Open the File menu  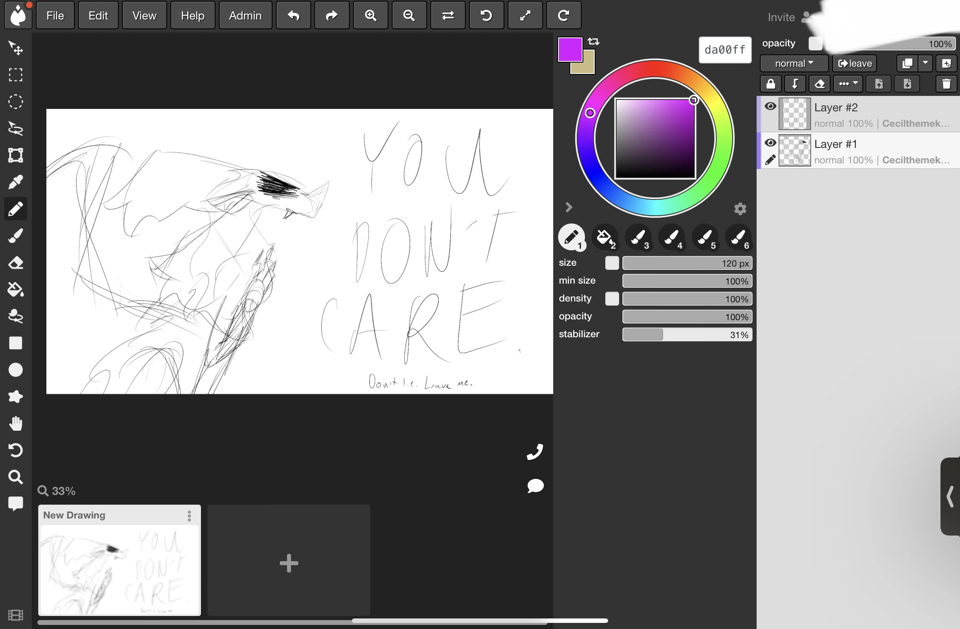55,15
